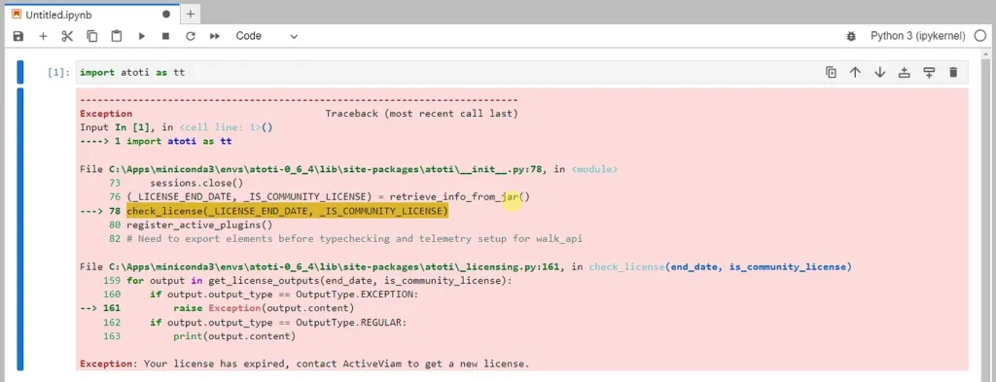The height and width of the screenshot is (382, 996).
Task: Check the kernel status circle indicator
Action: coord(979,36)
